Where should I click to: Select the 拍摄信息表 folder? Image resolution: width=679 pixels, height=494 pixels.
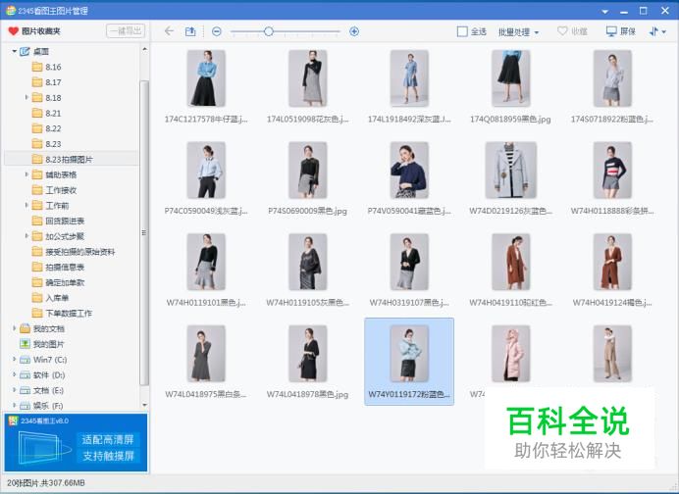(x=59, y=268)
